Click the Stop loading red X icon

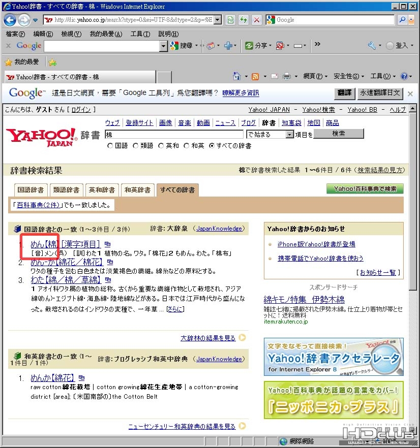pyautogui.click(x=257, y=20)
